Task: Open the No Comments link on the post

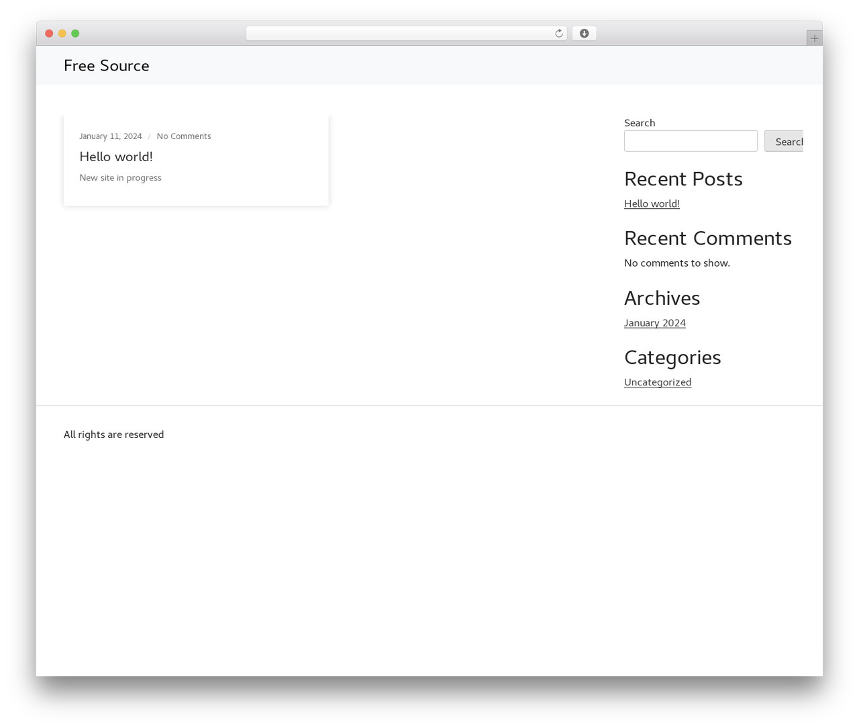Action: click(x=184, y=136)
